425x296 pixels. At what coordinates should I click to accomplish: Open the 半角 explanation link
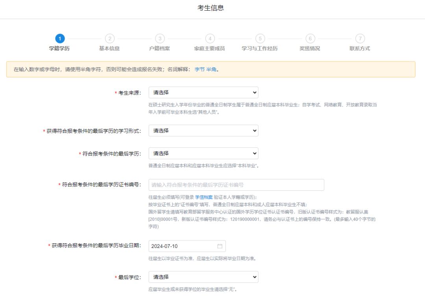tap(211, 69)
